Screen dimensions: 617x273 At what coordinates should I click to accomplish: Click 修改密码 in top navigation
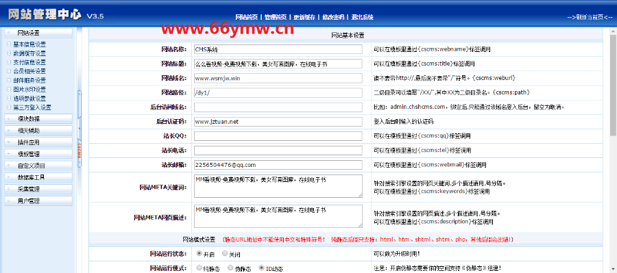pyautogui.click(x=333, y=17)
